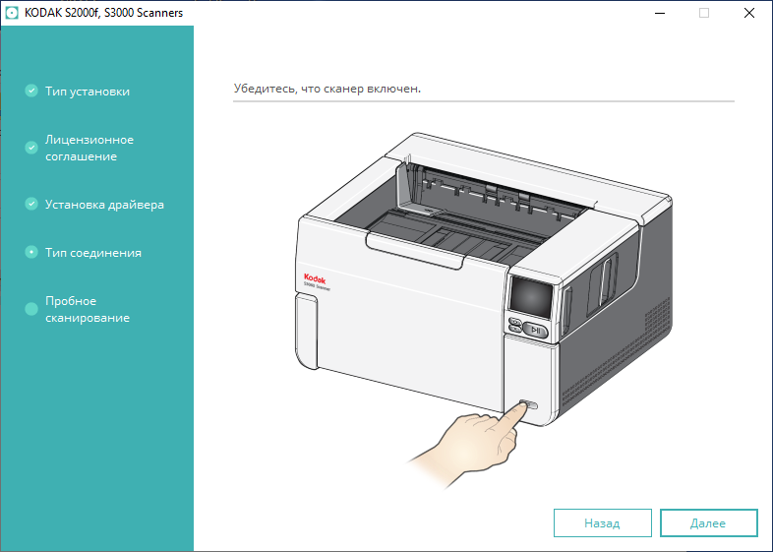Click the scanner illustration image

point(483,311)
